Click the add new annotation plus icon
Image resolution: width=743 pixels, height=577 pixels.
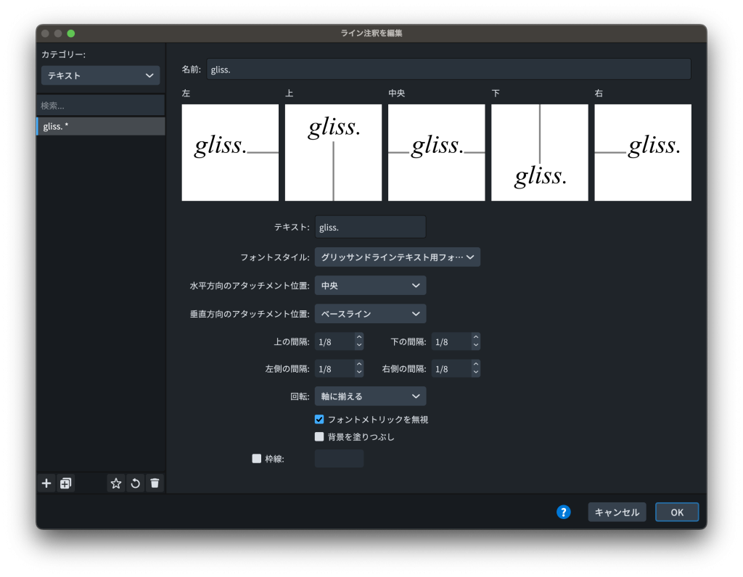point(46,483)
